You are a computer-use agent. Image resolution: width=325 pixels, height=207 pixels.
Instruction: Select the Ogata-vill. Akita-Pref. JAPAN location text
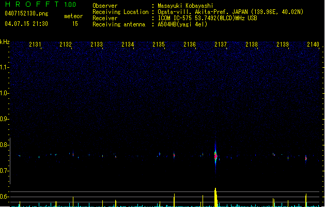point(230,12)
